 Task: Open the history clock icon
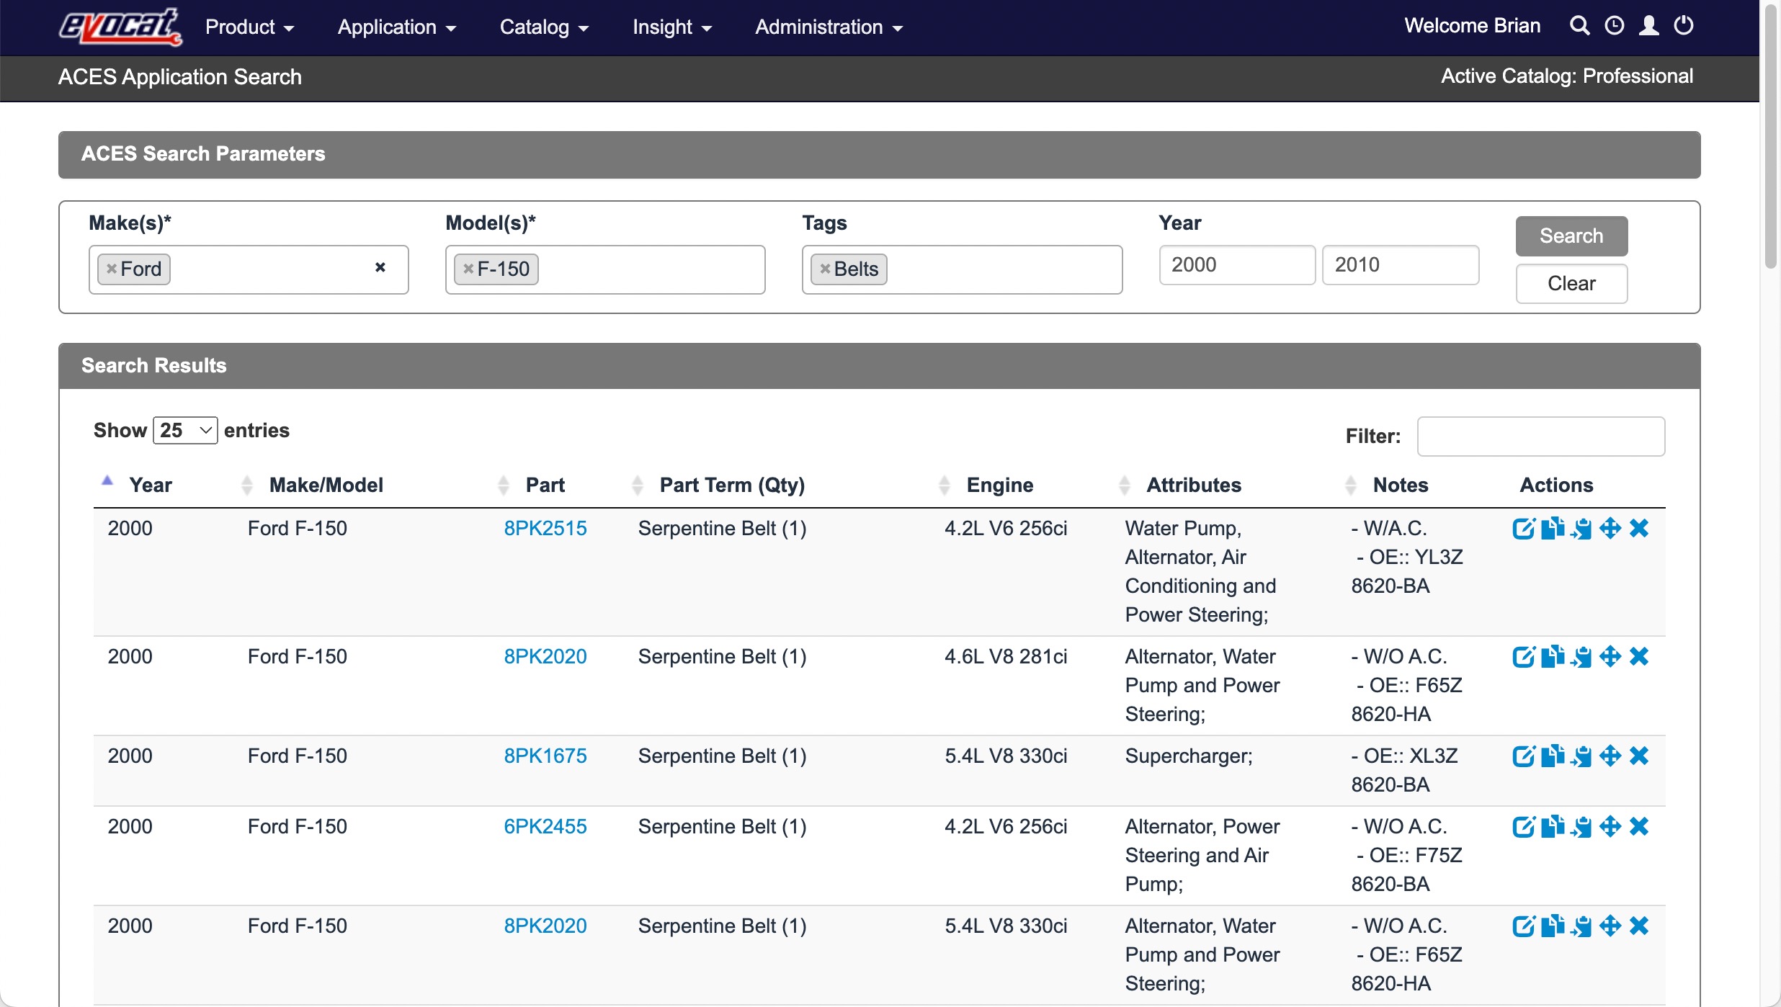tap(1615, 26)
